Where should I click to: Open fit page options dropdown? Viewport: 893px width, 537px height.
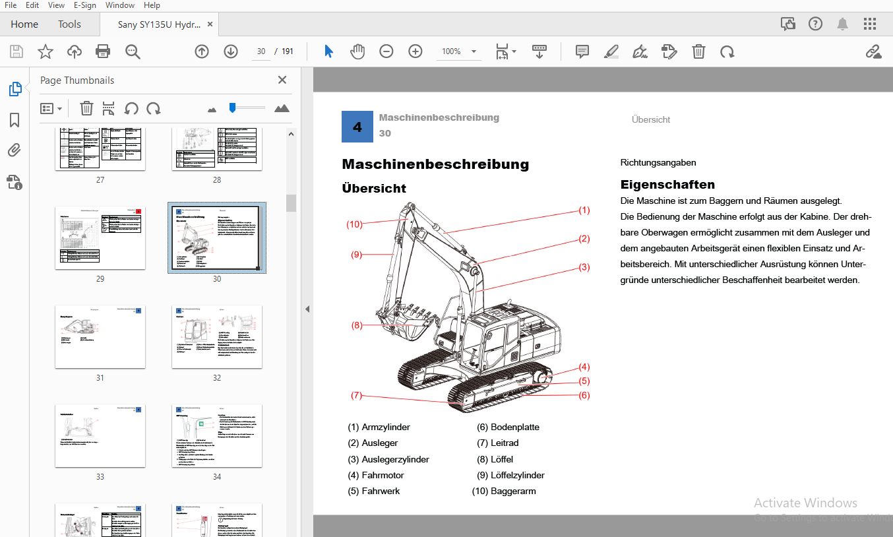[x=506, y=51]
